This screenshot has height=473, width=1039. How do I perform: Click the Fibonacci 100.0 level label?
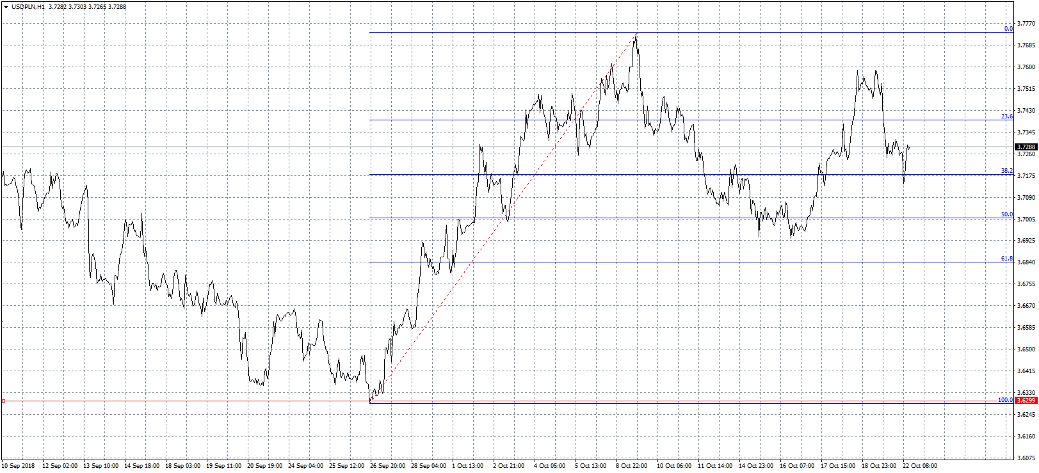pos(1005,400)
